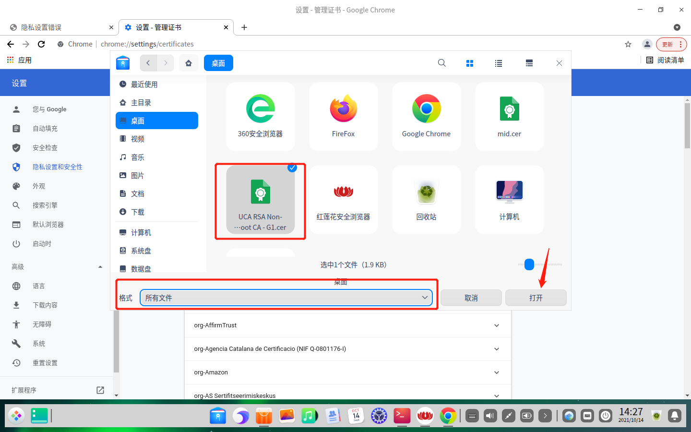Click the 桌面 breadcrumb button
Viewport: 691px width, 432px height.
[x=218, y=63]
